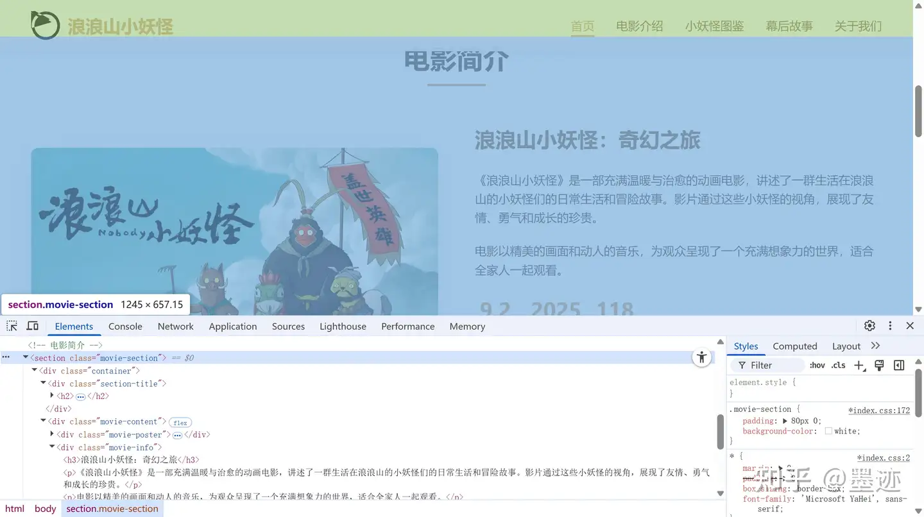Toggle :hov element state panel

[817, 365]
